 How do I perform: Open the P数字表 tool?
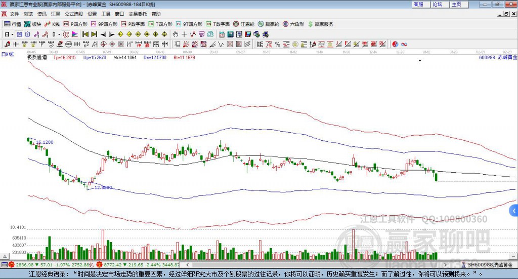(133, 24)
